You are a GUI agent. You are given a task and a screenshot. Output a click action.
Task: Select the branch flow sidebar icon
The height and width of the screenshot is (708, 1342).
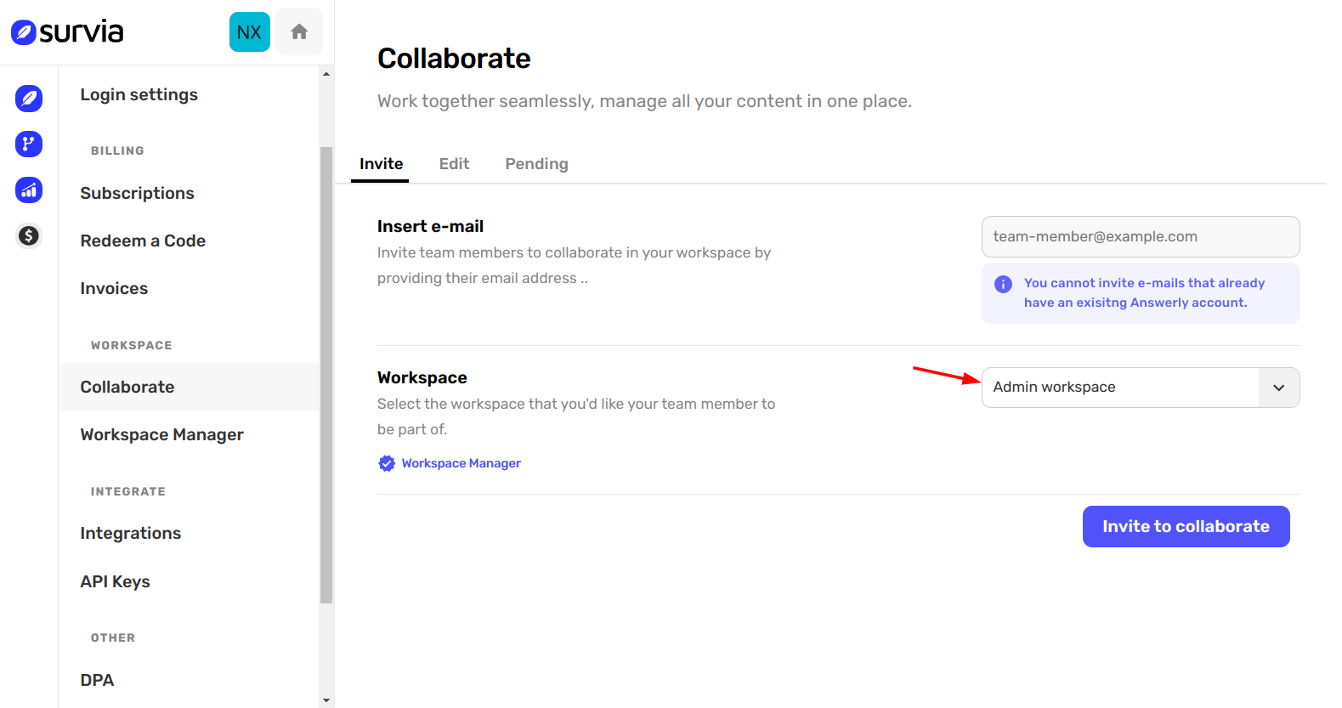tap(29, 144)
